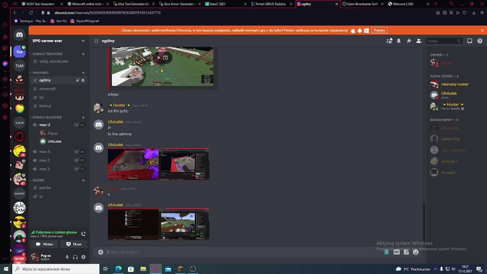
Task: Download the Apple desktop app
Action: 353,30
